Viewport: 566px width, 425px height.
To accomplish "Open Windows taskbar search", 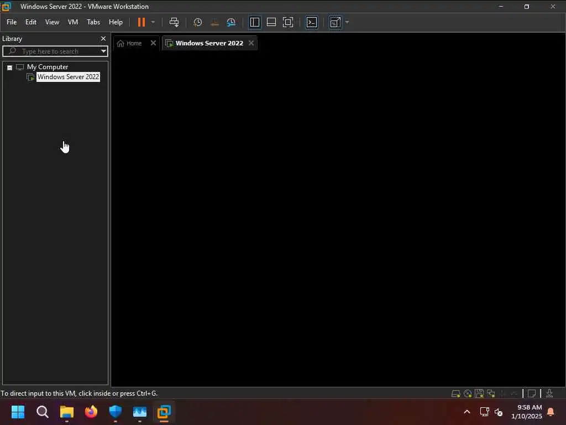I will pos(42,412).
